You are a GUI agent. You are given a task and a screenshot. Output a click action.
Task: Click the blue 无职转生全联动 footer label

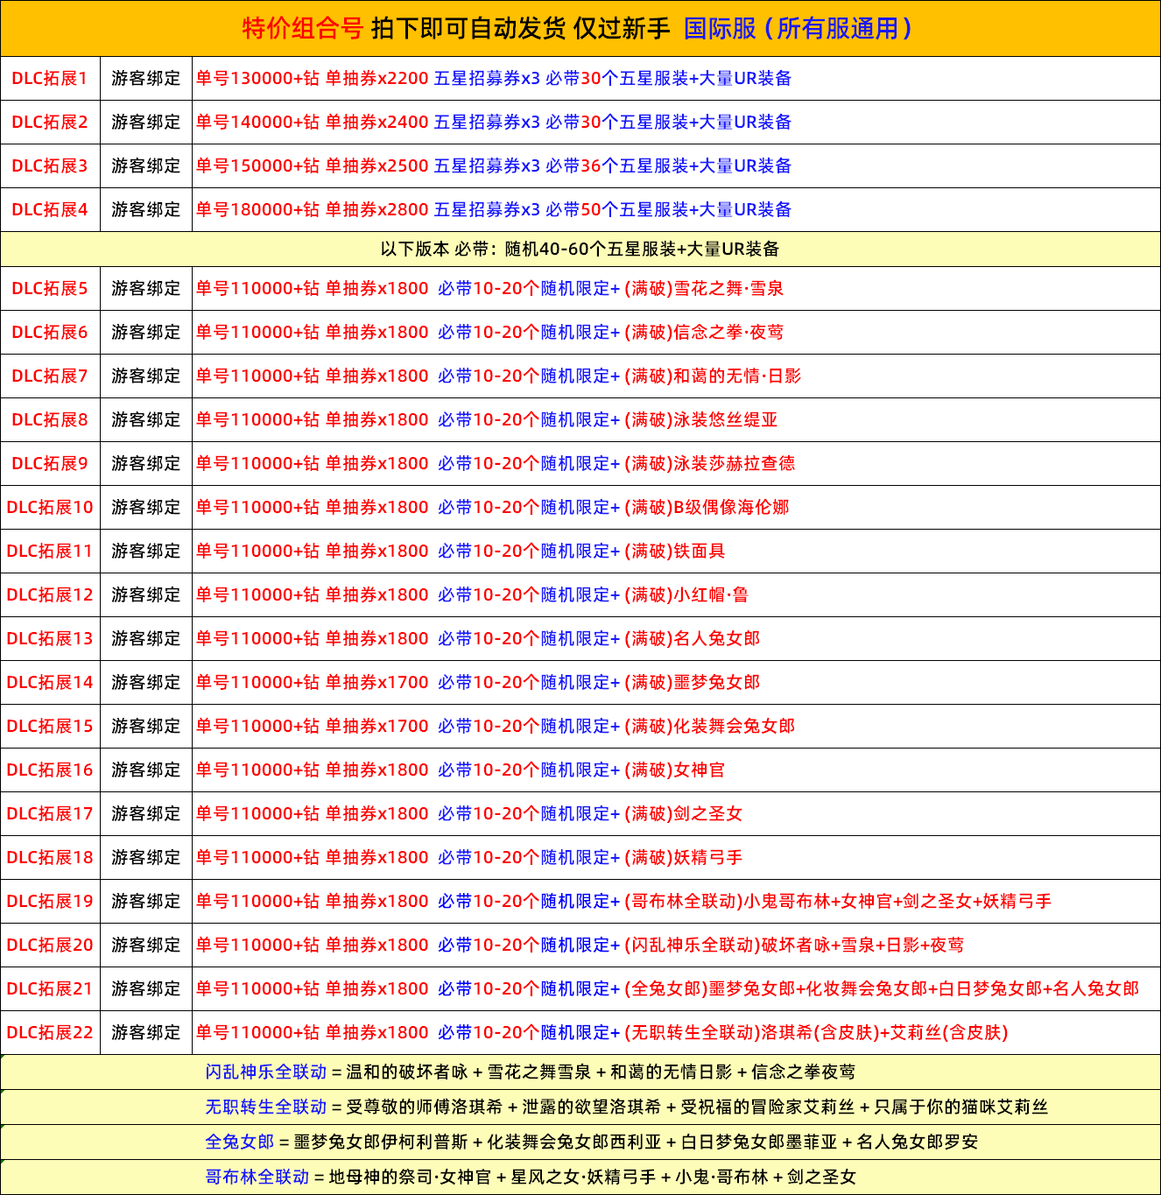(265, 1107)
